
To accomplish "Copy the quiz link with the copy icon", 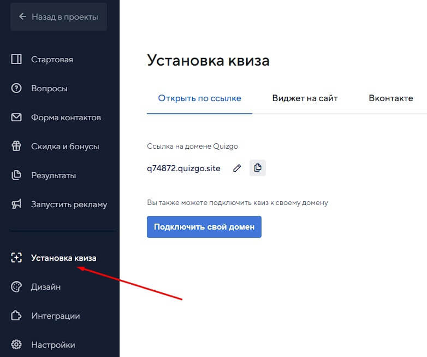I will [258, 168].
